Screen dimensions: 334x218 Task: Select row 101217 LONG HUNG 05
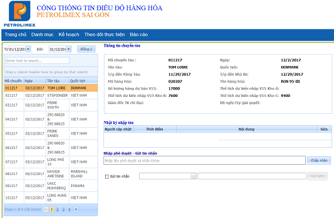(x=50, y=197)
